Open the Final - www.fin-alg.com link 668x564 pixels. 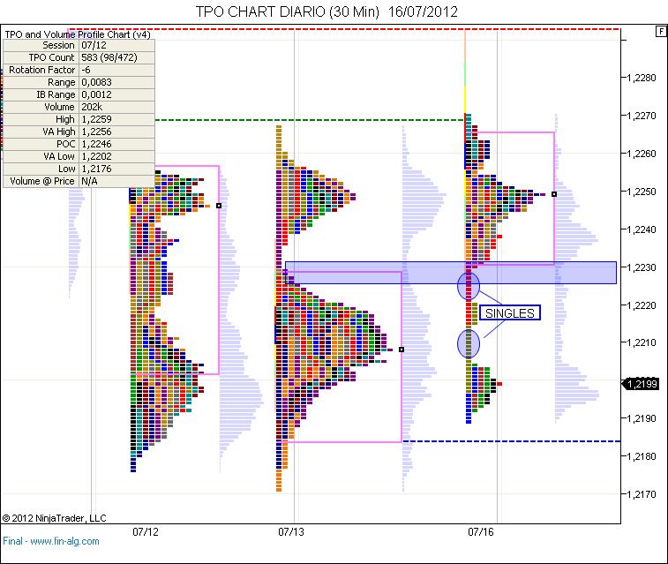tap(51, 540)
